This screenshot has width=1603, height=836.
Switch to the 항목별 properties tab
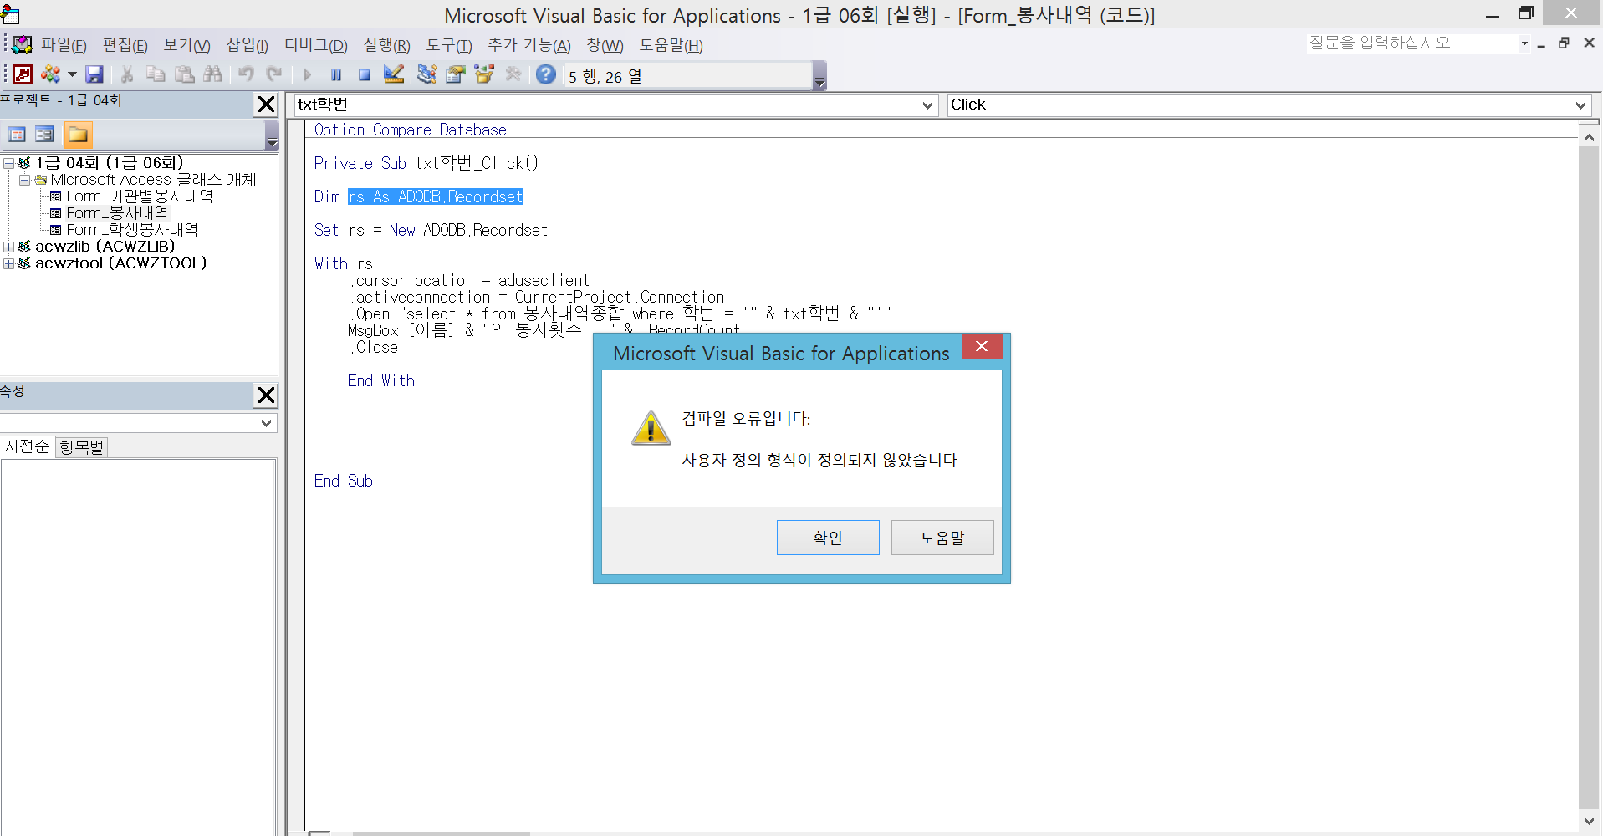(82, 447)
